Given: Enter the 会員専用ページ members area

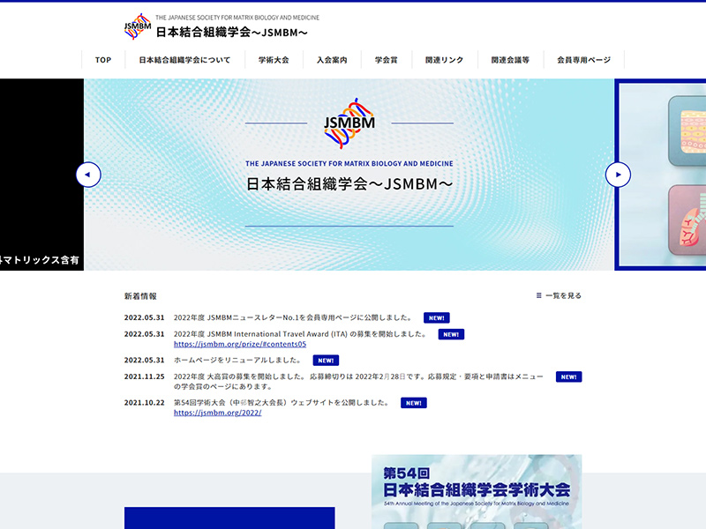Looking at the screenshot, I should pyautogui.click(x=583, y=60).
